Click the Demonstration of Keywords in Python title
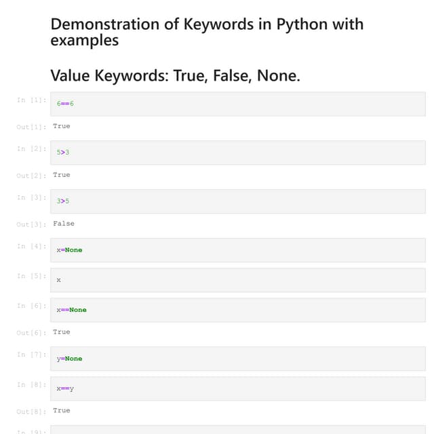The image size is (434, 434). coord(207,32)
